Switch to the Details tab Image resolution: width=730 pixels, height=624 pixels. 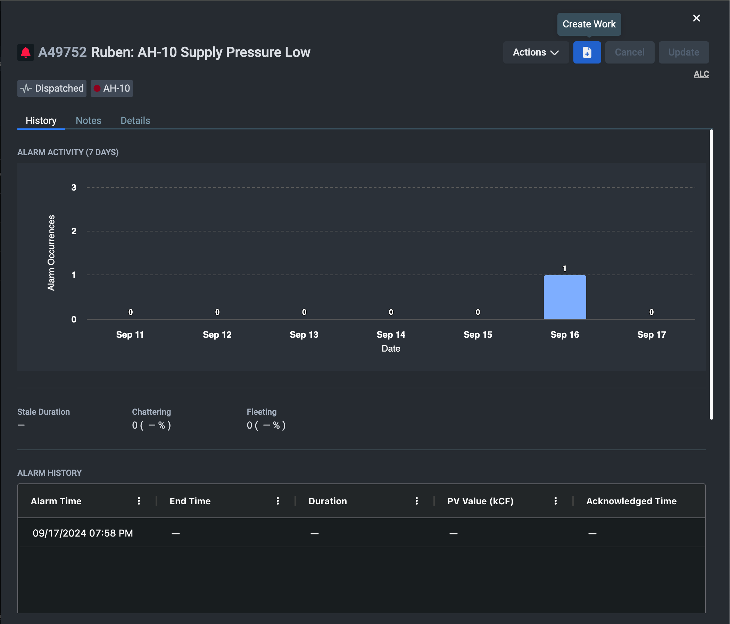tap(135, 120)
